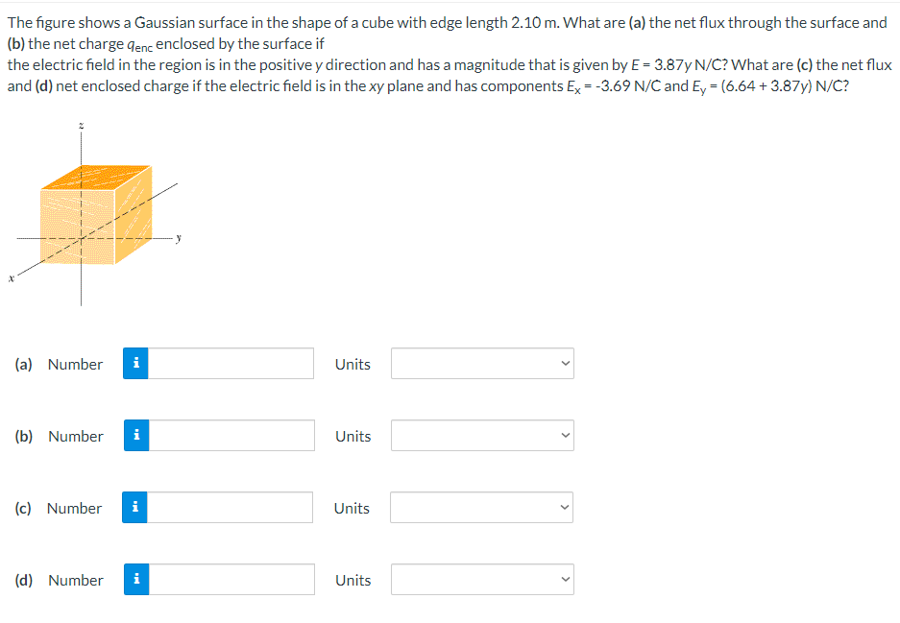Click the info icon next to answer (b)
900x623 pixels.
(x=135, y=435)
